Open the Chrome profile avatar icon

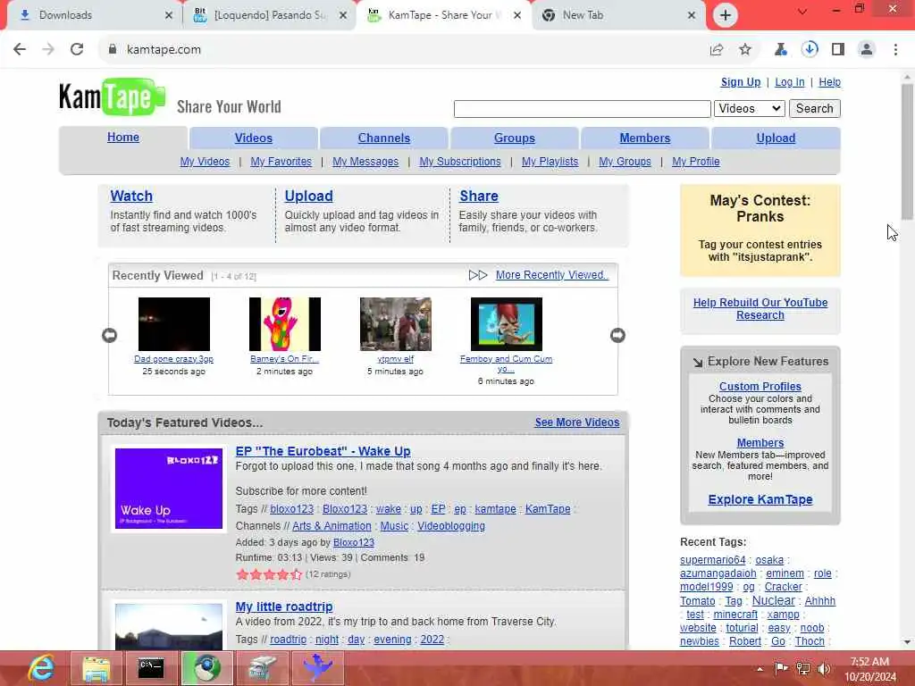867,50
